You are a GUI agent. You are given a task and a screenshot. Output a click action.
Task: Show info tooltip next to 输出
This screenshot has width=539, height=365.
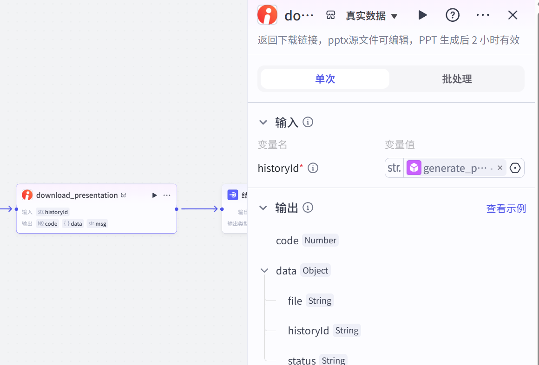308,208
